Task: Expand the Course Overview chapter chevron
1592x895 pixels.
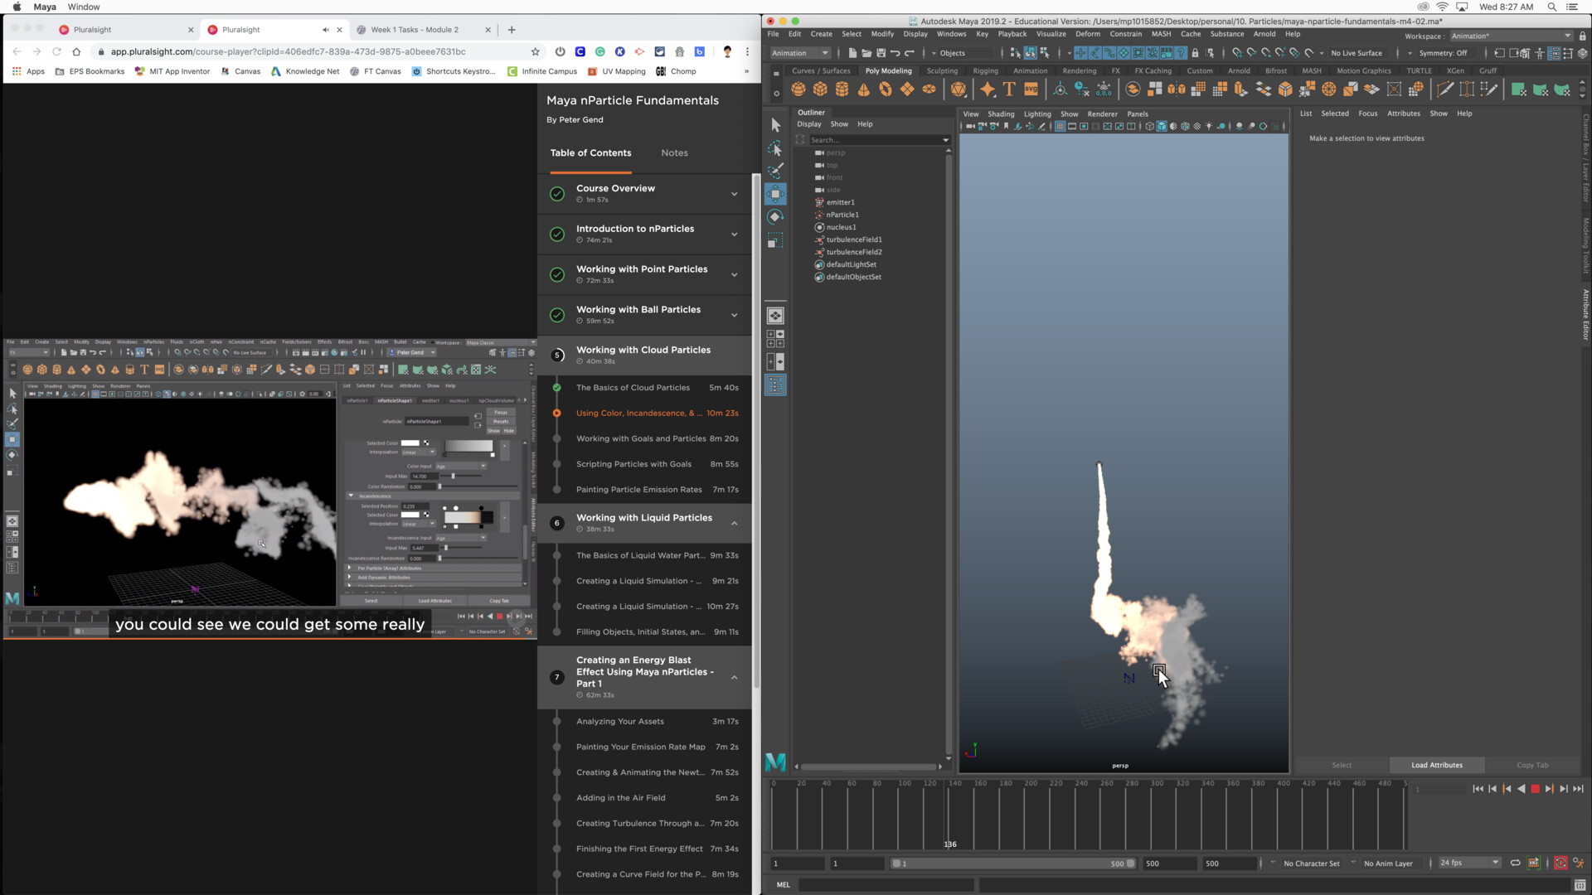Action: [735, 194]
